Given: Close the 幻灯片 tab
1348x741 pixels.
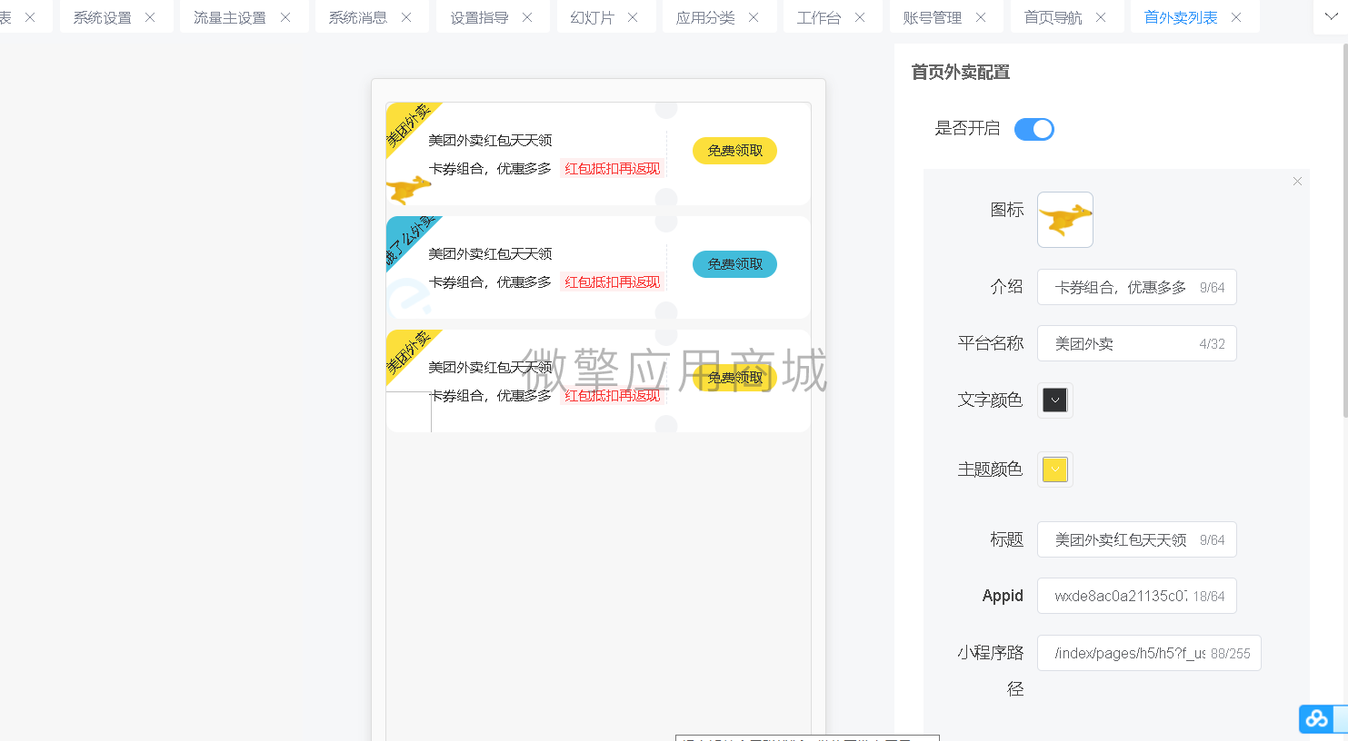Looking at the screenshot, I should point(633,17).
